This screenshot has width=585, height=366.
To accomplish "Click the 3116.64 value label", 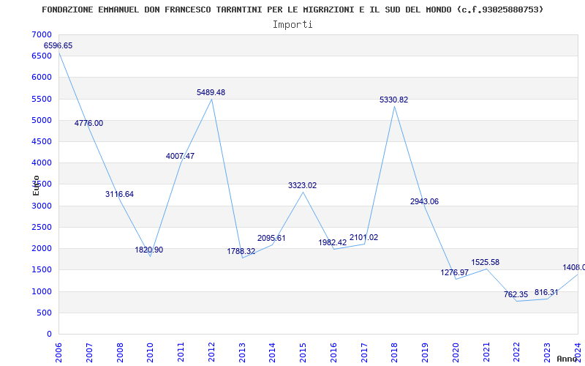I will pos(119,194).
